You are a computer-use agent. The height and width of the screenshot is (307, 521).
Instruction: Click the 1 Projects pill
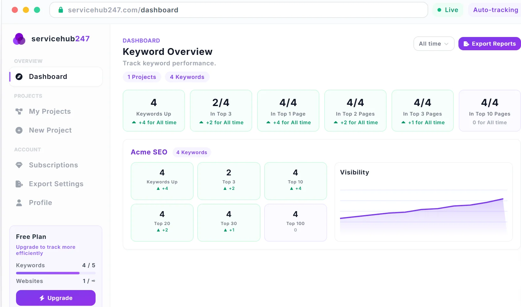(142, 77)
